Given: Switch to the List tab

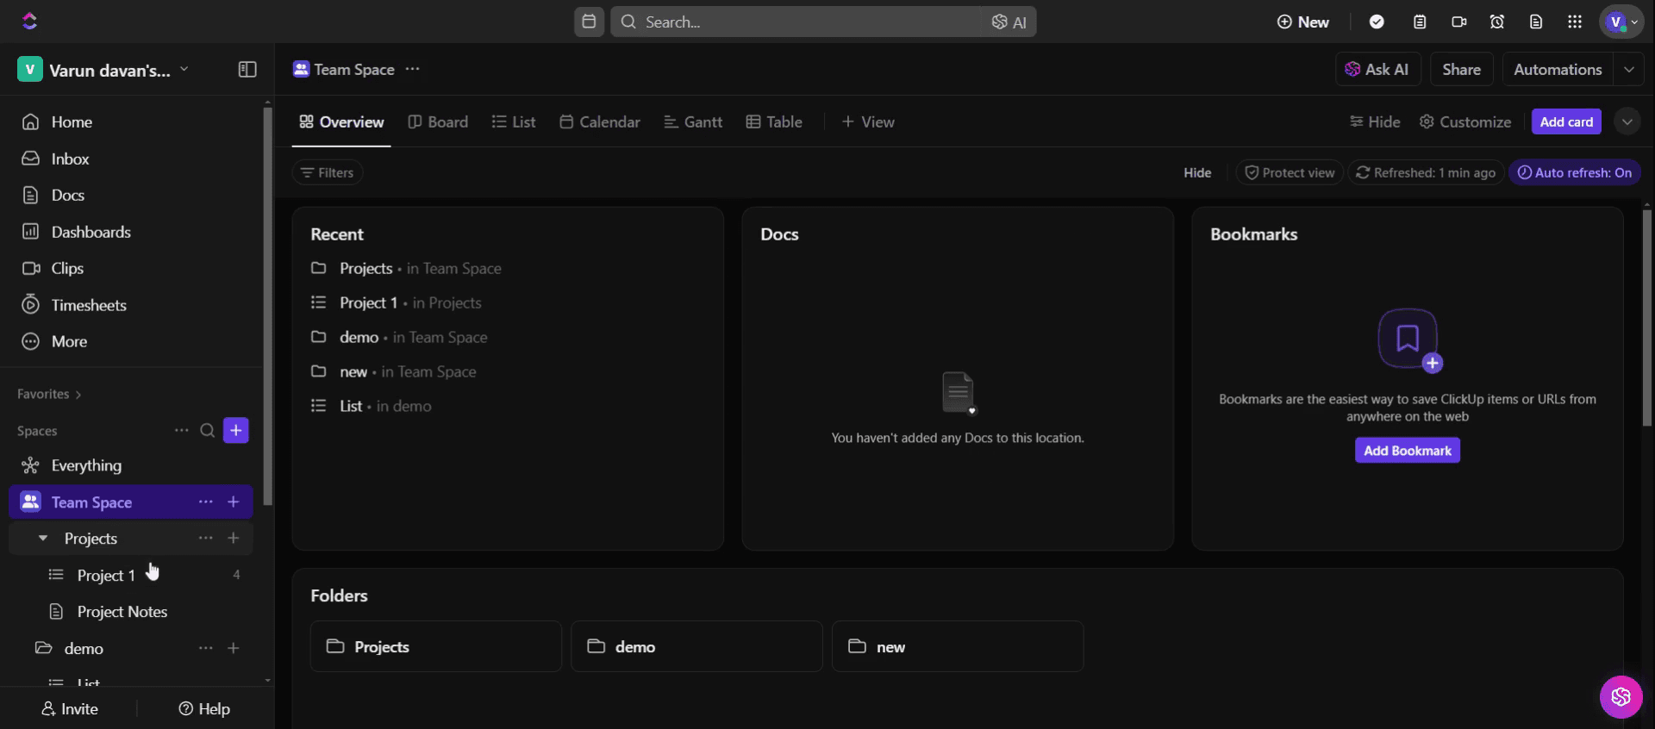Looking at the screenshot, I should pos(514,121).
